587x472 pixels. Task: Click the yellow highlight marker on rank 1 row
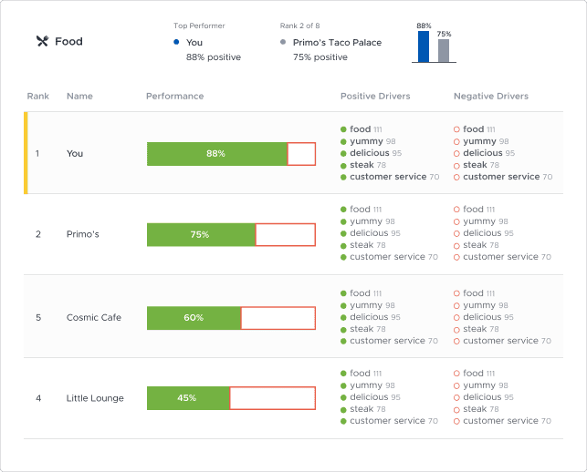[26, 153]
